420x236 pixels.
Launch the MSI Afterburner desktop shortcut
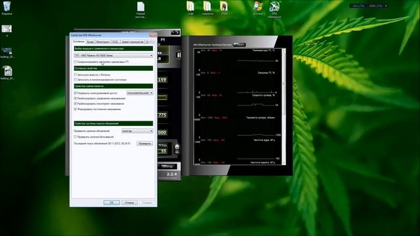click(x=274, y=10)
